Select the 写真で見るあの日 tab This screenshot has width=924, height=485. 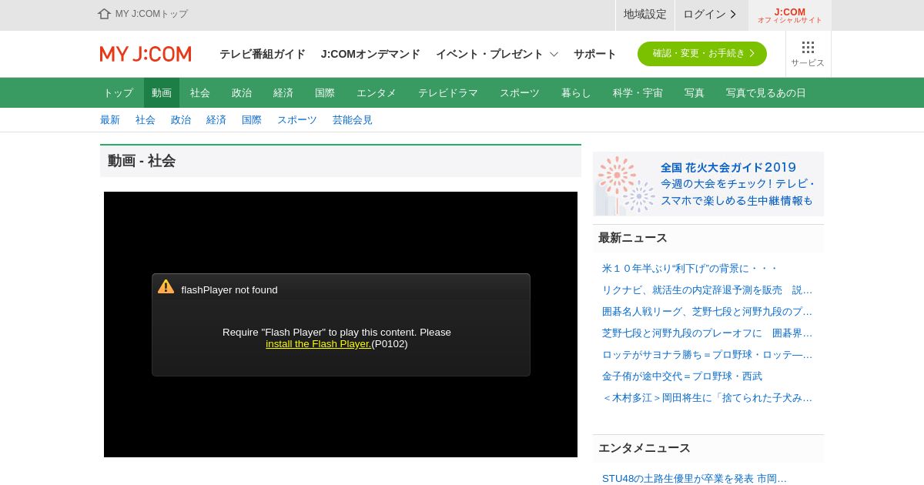766,93
